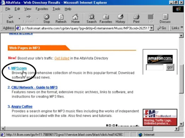Click the greyed Forward toolbar button
Image resolution: width=185 pixels, height=138 pixels.
[29, 19]
